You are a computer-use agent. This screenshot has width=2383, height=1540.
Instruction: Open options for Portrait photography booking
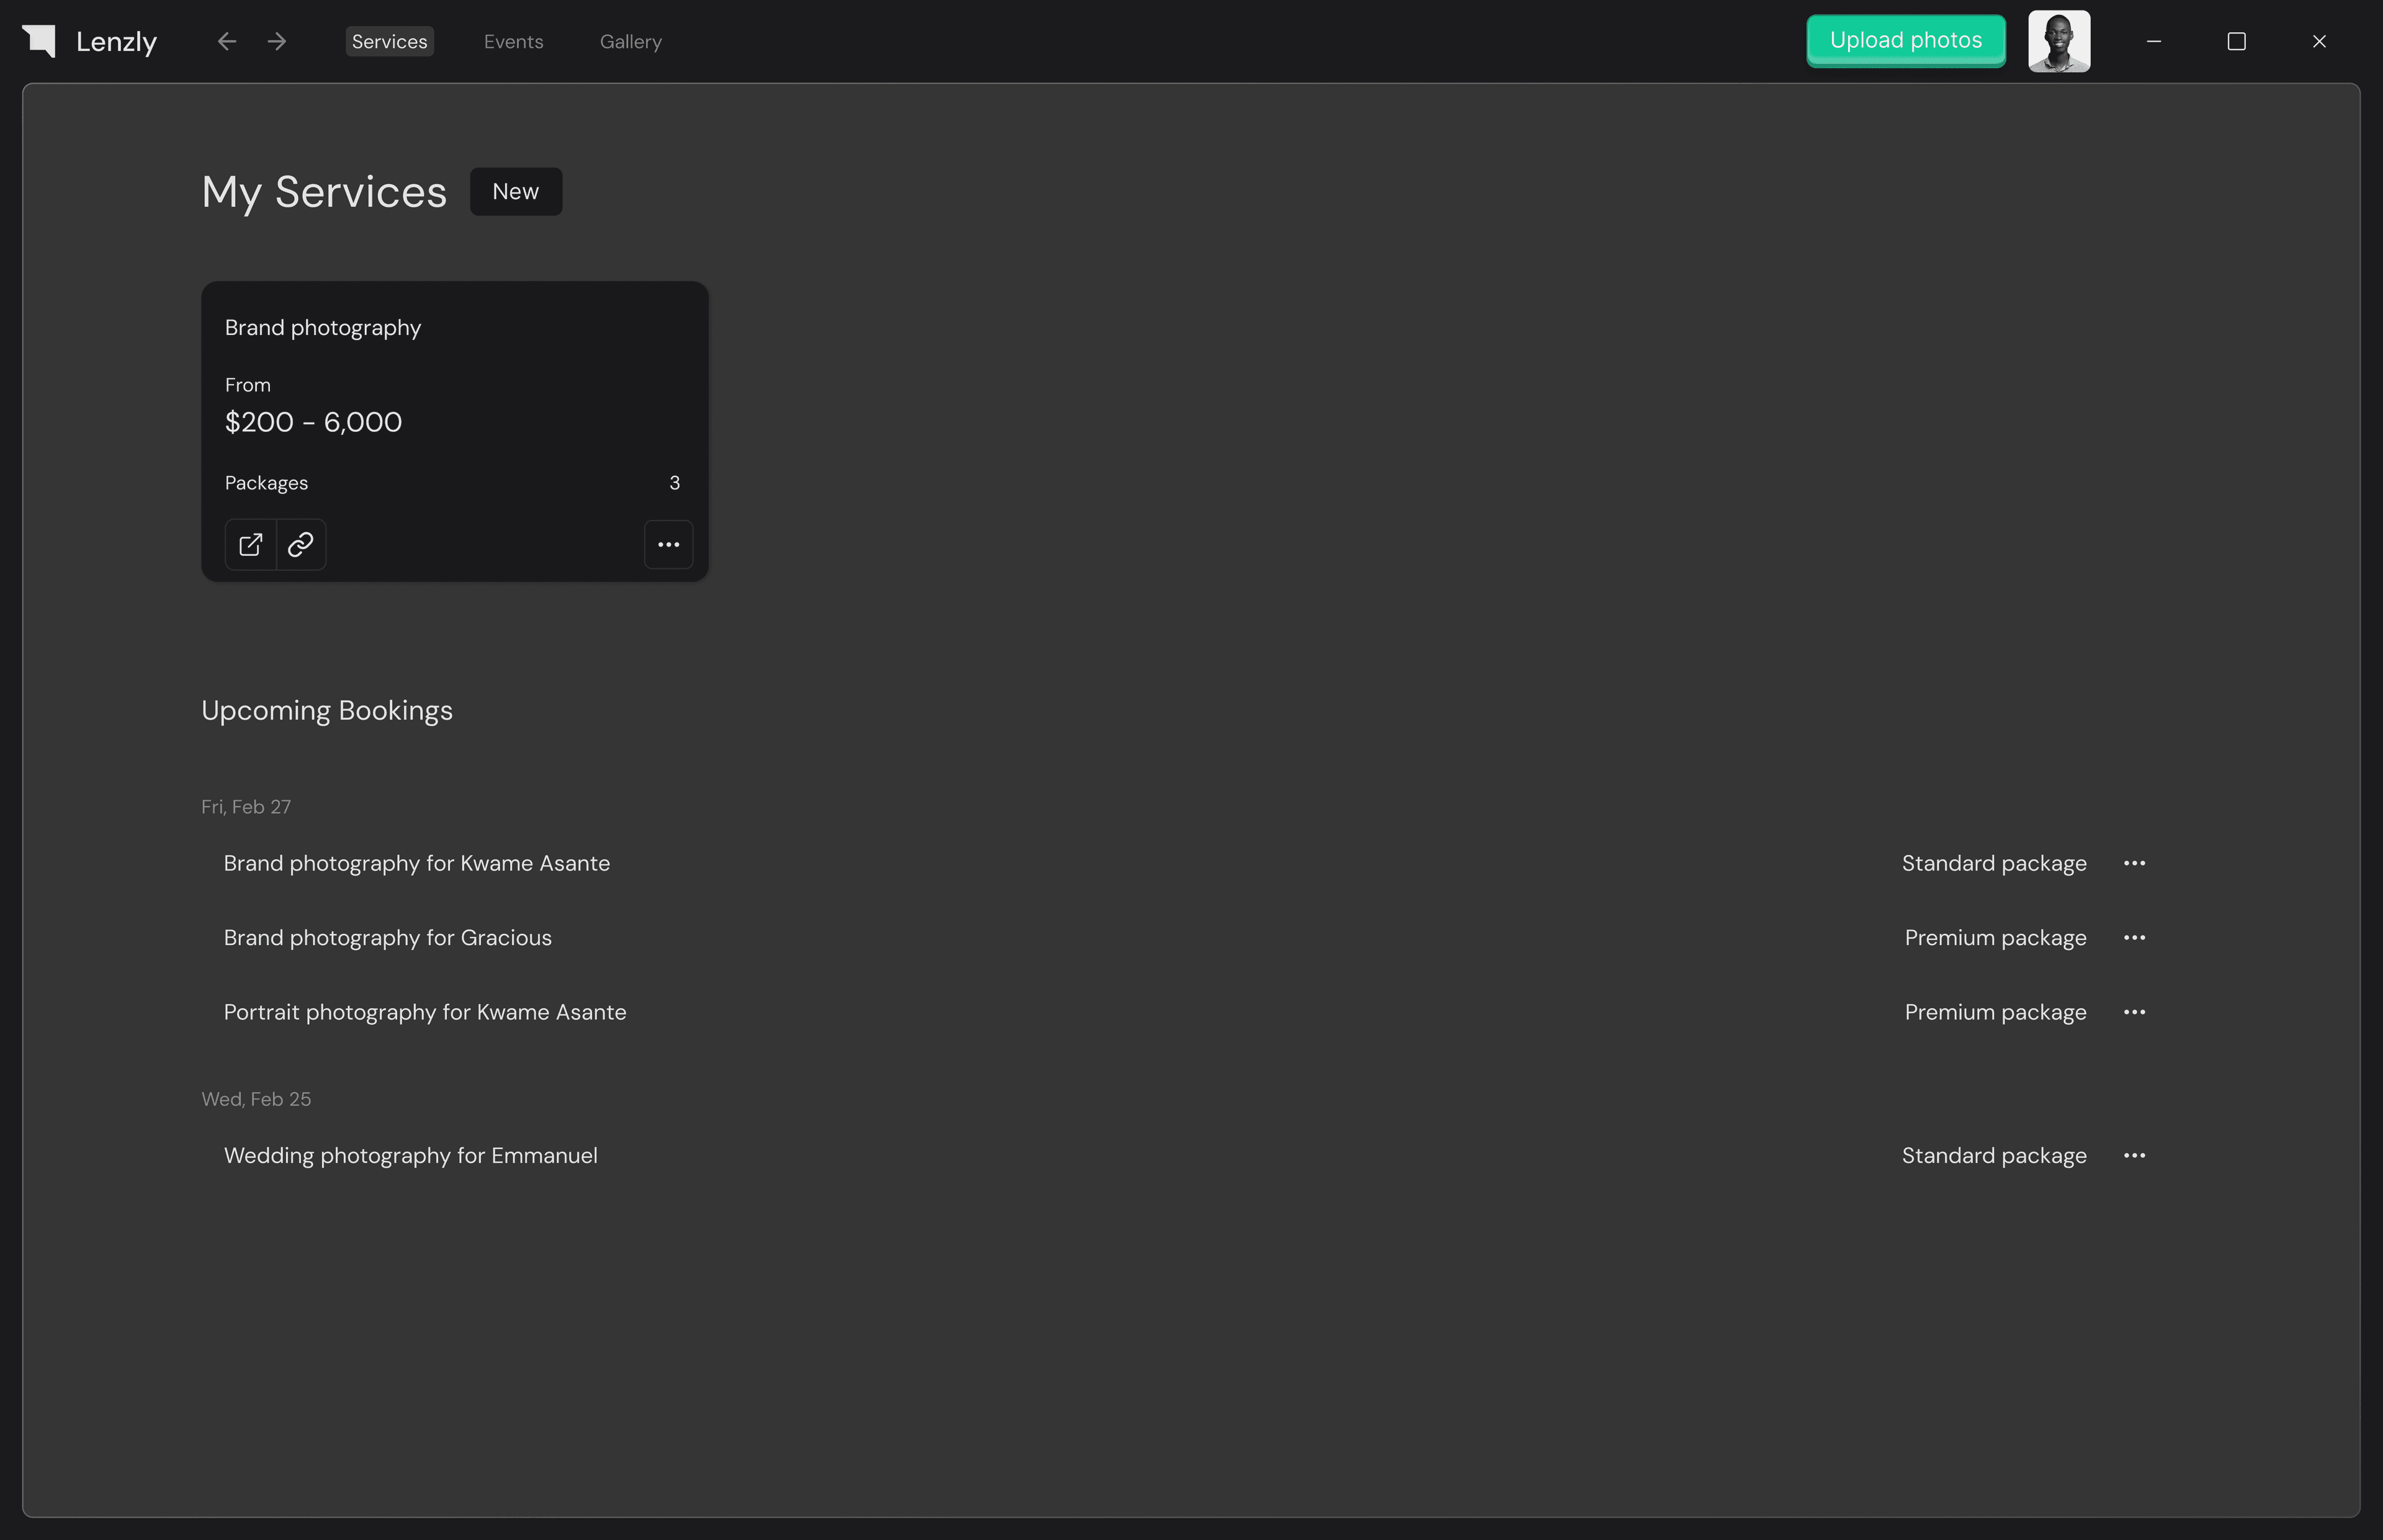[x=2135, y=1012]
